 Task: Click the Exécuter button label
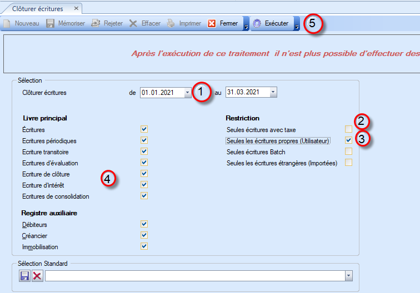coord(277,23)
